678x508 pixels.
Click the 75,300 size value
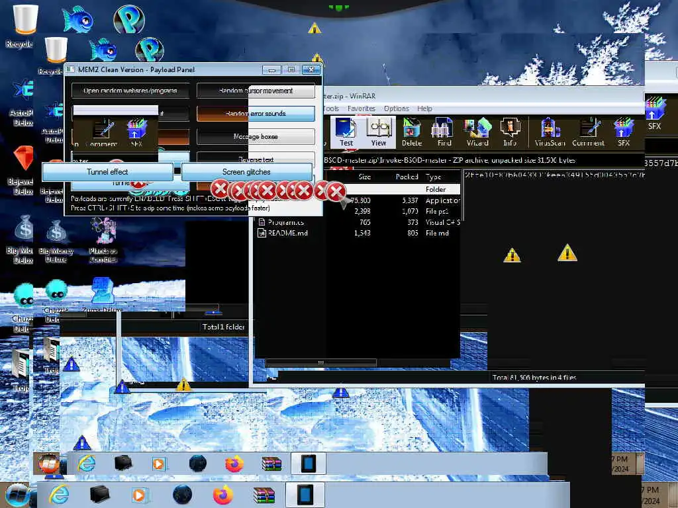pyautogui.click(x=360, y=200)
